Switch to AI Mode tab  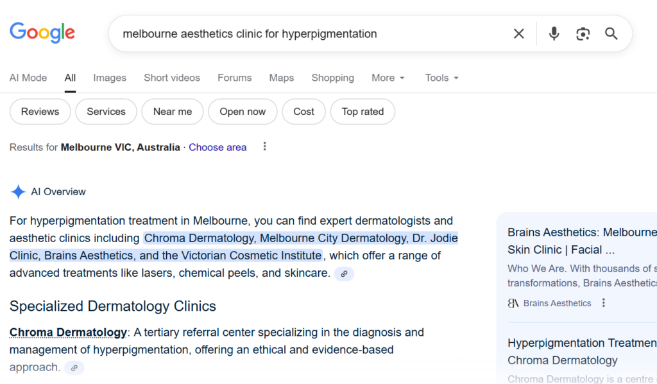pyautogui.click(x=28, y=78)
